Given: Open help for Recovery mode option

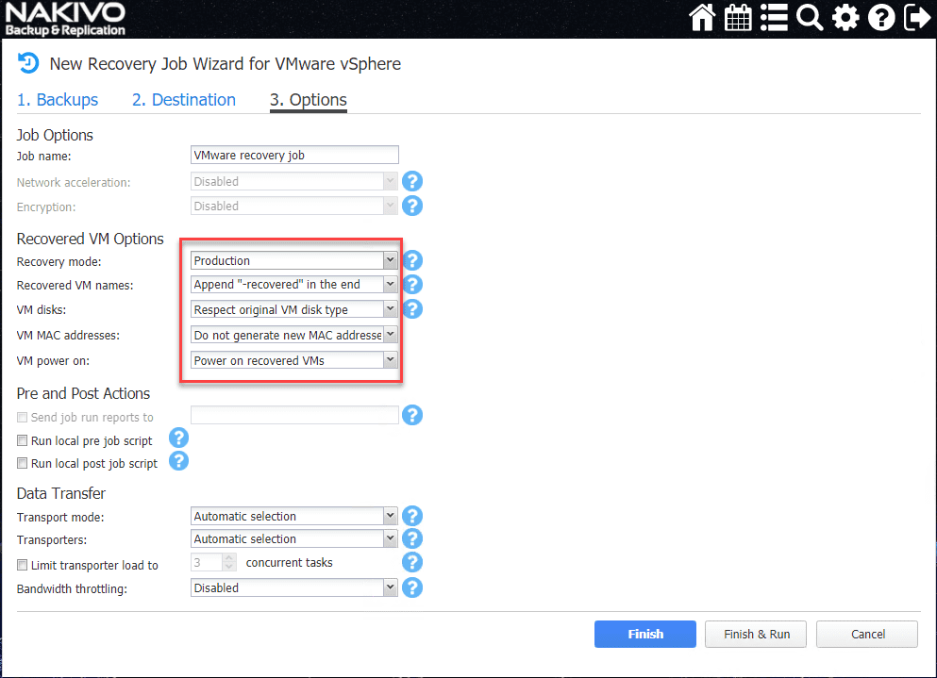Looking at the screenshot, I should pyautogui.click(x=411, y=259).
